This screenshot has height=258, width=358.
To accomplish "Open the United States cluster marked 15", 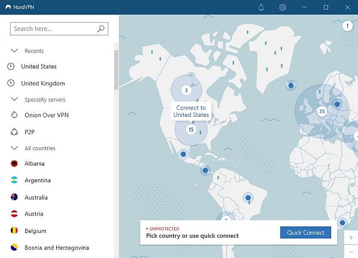I will pyautogui.click(x=191, y=130).
